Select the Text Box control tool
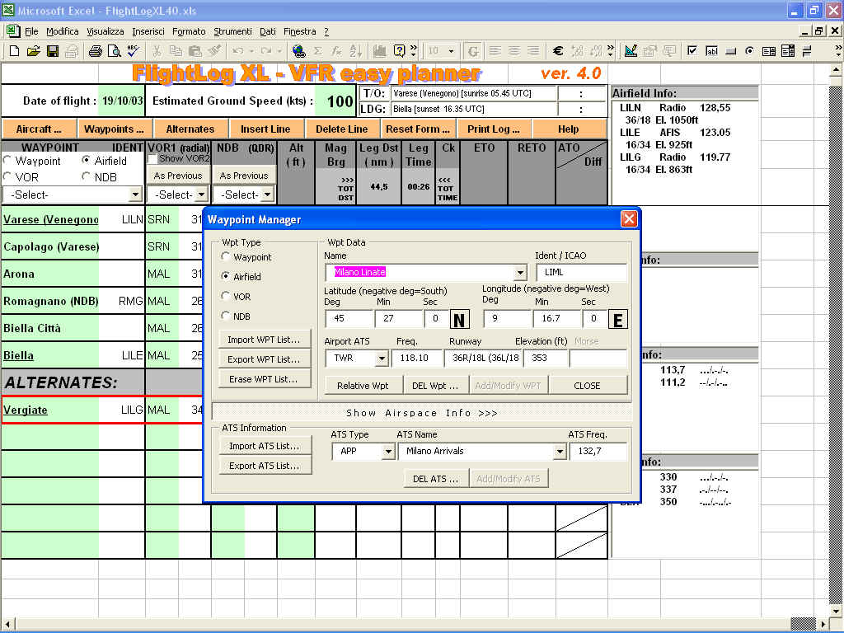Screen dimensions: 844x633 click(711, 51)
